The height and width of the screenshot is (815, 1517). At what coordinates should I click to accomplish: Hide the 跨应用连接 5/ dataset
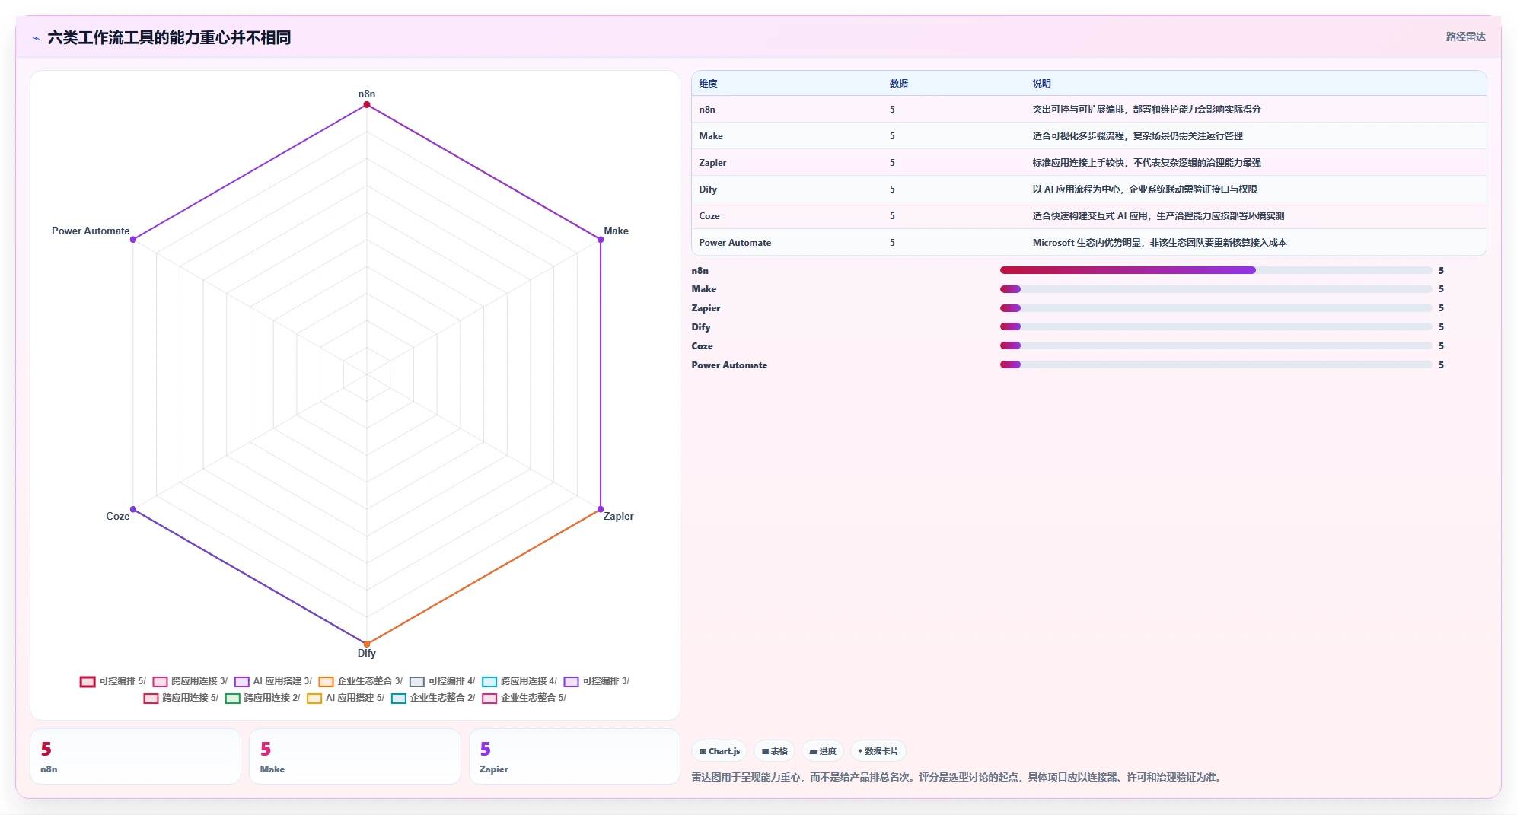tap(181, 698)
